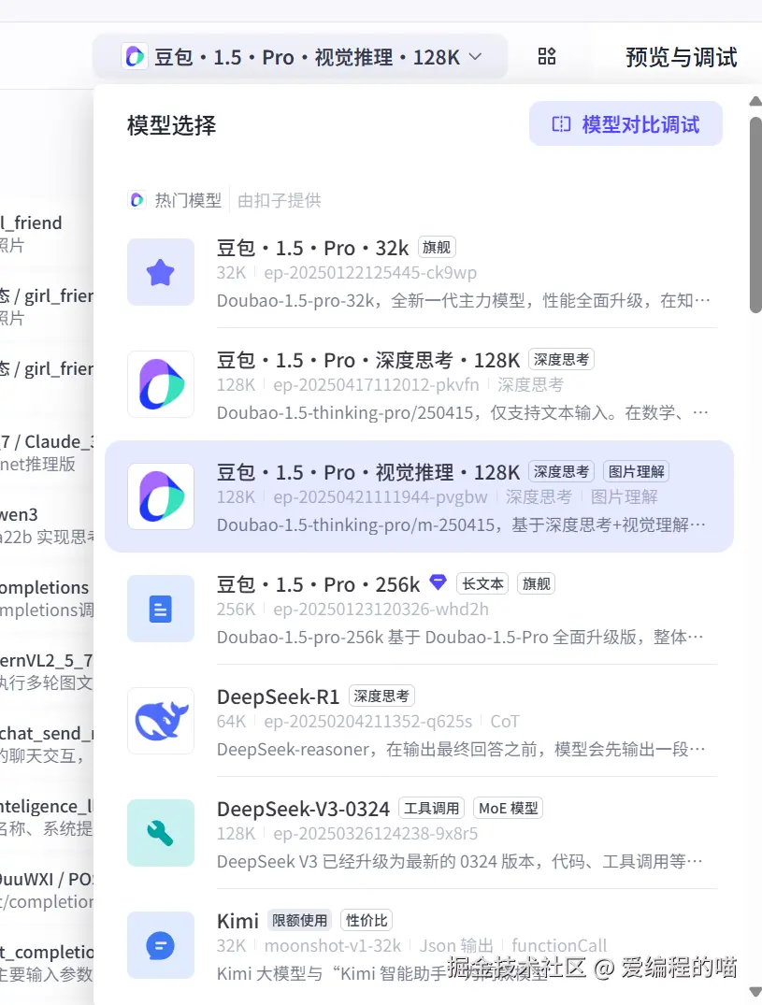Click the diamond icon beside 256k

(438, 582)
